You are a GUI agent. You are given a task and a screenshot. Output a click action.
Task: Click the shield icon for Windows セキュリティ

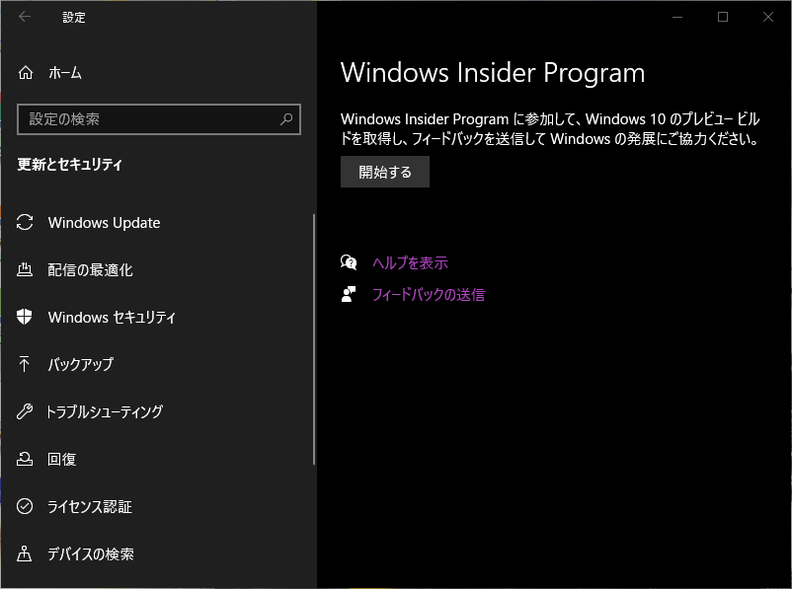click(25, 317)
